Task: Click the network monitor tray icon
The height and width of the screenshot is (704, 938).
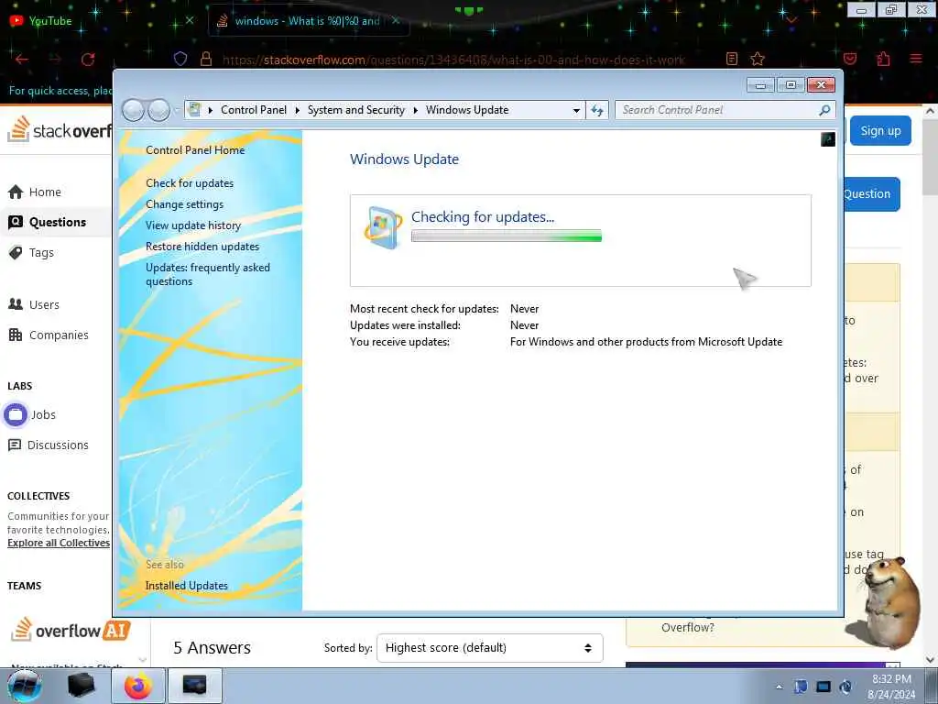Action: [823, 687]
